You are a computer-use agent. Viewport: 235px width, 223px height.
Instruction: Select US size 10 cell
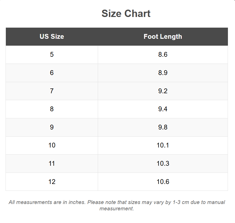52,145
